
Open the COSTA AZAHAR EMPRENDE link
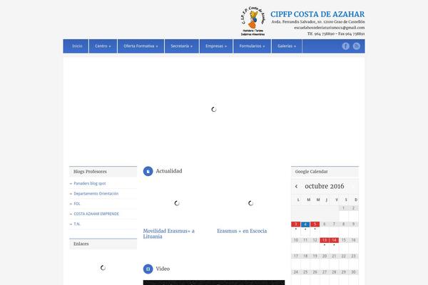point(96,214)
